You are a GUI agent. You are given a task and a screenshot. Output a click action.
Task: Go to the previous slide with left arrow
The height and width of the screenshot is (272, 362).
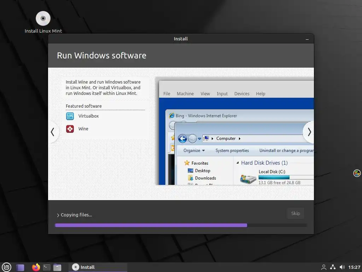(53, 132)
